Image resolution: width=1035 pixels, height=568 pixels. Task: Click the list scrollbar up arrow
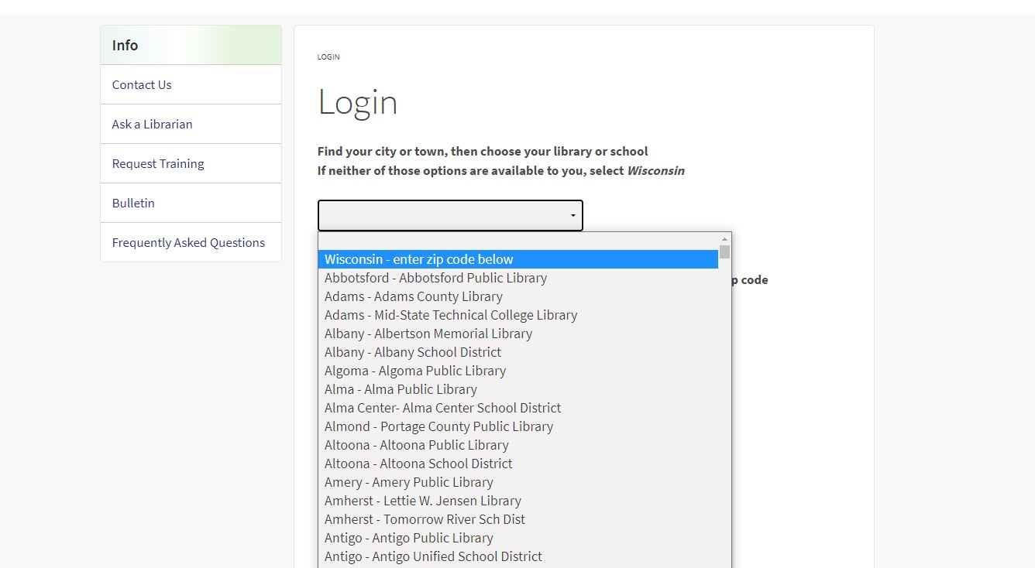[x=725, y=239]
